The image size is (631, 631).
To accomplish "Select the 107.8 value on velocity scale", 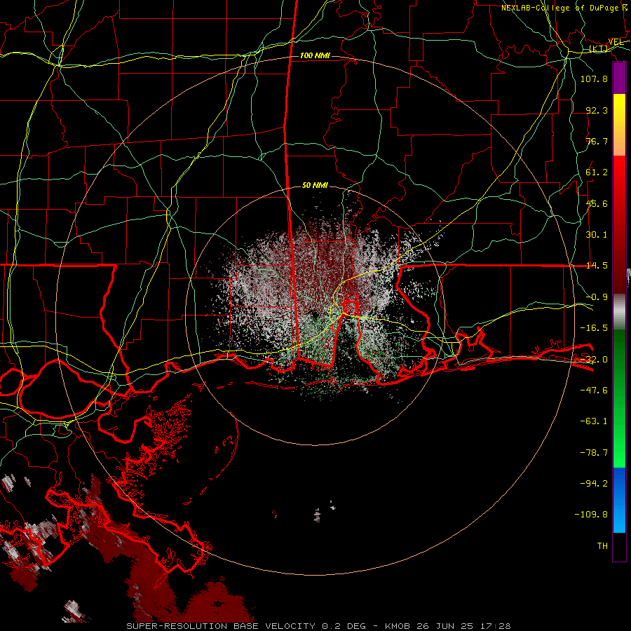I will pos(594,79).
